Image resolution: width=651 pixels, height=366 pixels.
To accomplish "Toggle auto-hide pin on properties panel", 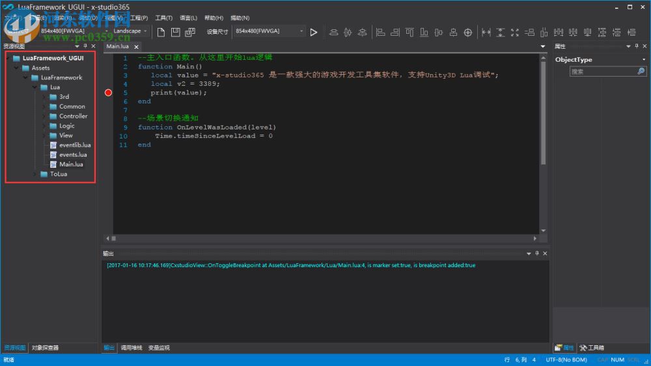I will click(x=637, y=46).
